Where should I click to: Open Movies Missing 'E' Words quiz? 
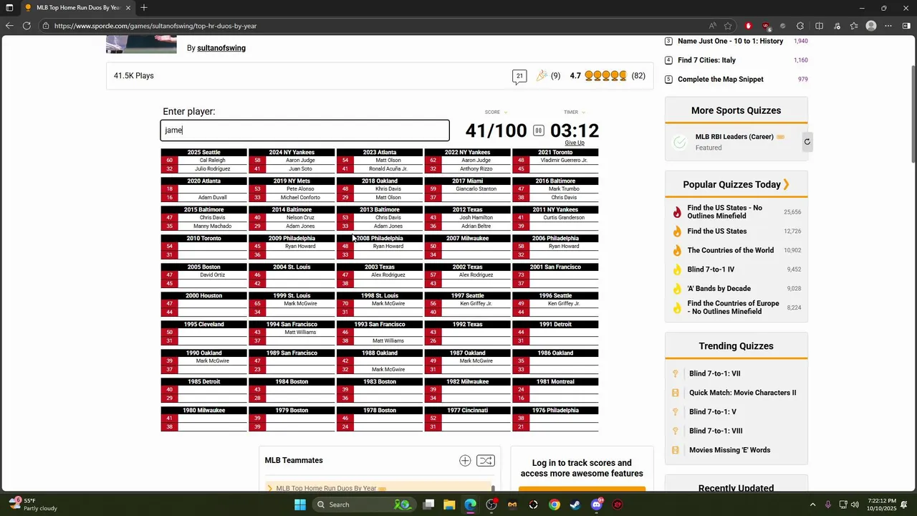point(729,450)
